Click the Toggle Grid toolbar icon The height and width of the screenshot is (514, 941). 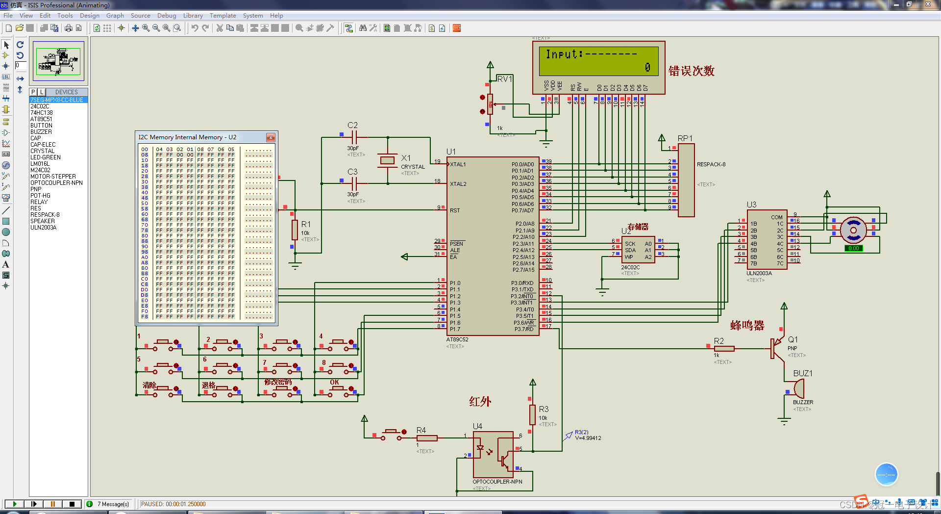click(x=107, y=28)
